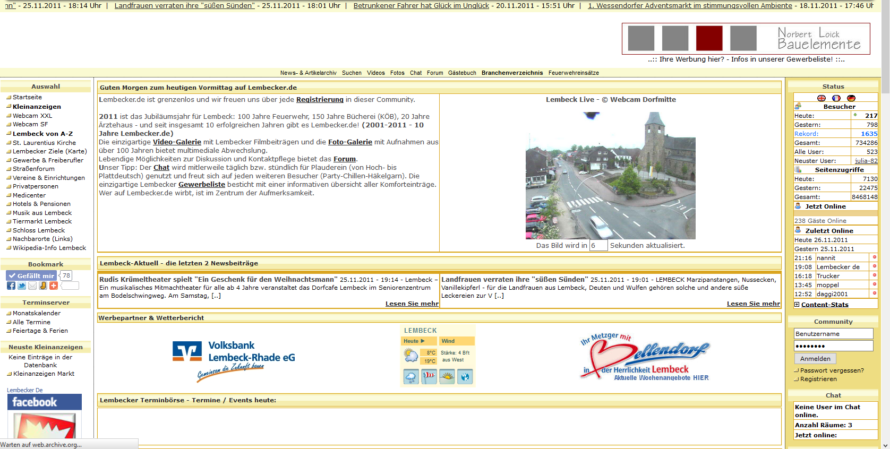This screenshot has width=890, height=449.
Task: Click the red dot next to Lembecker de
Action: tap(874, 266)
